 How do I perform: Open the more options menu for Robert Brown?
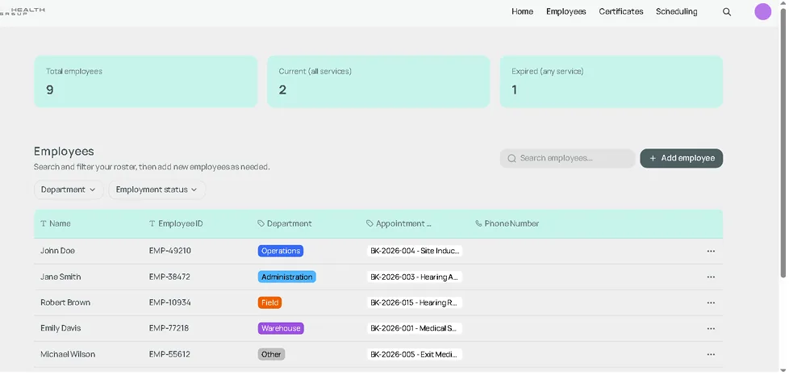pyautogui.click(x=711, y=302)
